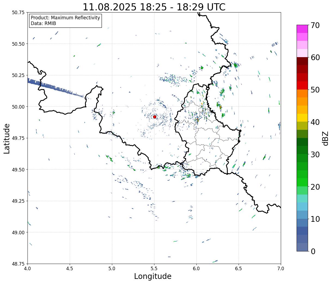Click the longitude tick label 5.0

112,268
